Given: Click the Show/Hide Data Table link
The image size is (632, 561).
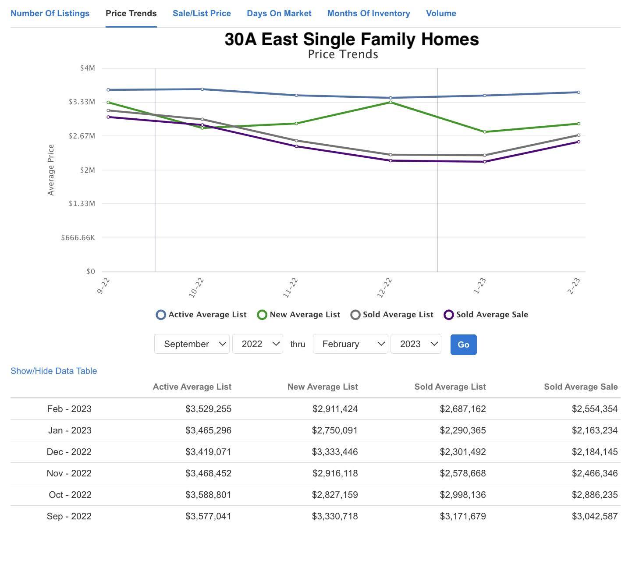Looking at the screenshot, I should [53, 371].
